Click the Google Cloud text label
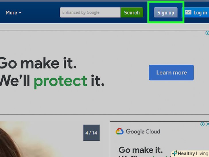This screenshot has width=209, height=157. [143, 131]
